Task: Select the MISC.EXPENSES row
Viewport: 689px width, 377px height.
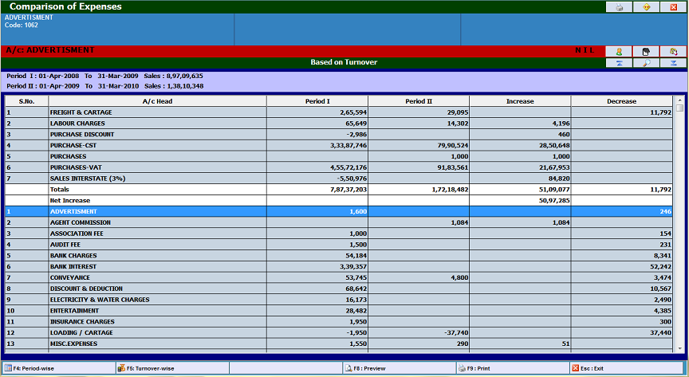Action: pos(339,344)
